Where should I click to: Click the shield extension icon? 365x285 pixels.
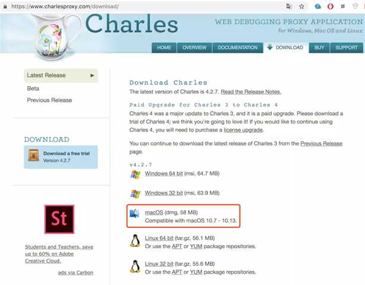[x=355, y=7]
